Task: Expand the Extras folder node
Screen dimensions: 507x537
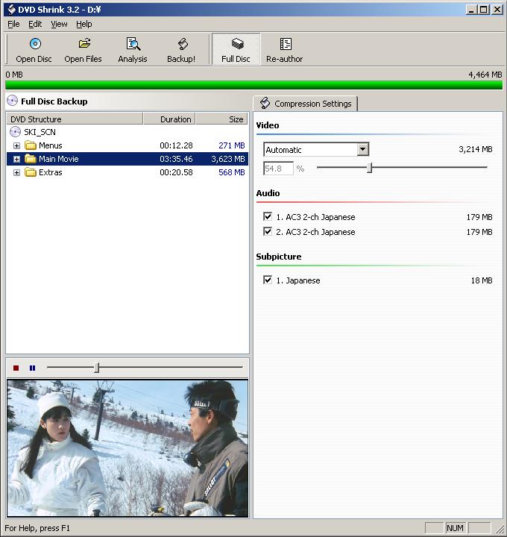Action: [16, 172]
